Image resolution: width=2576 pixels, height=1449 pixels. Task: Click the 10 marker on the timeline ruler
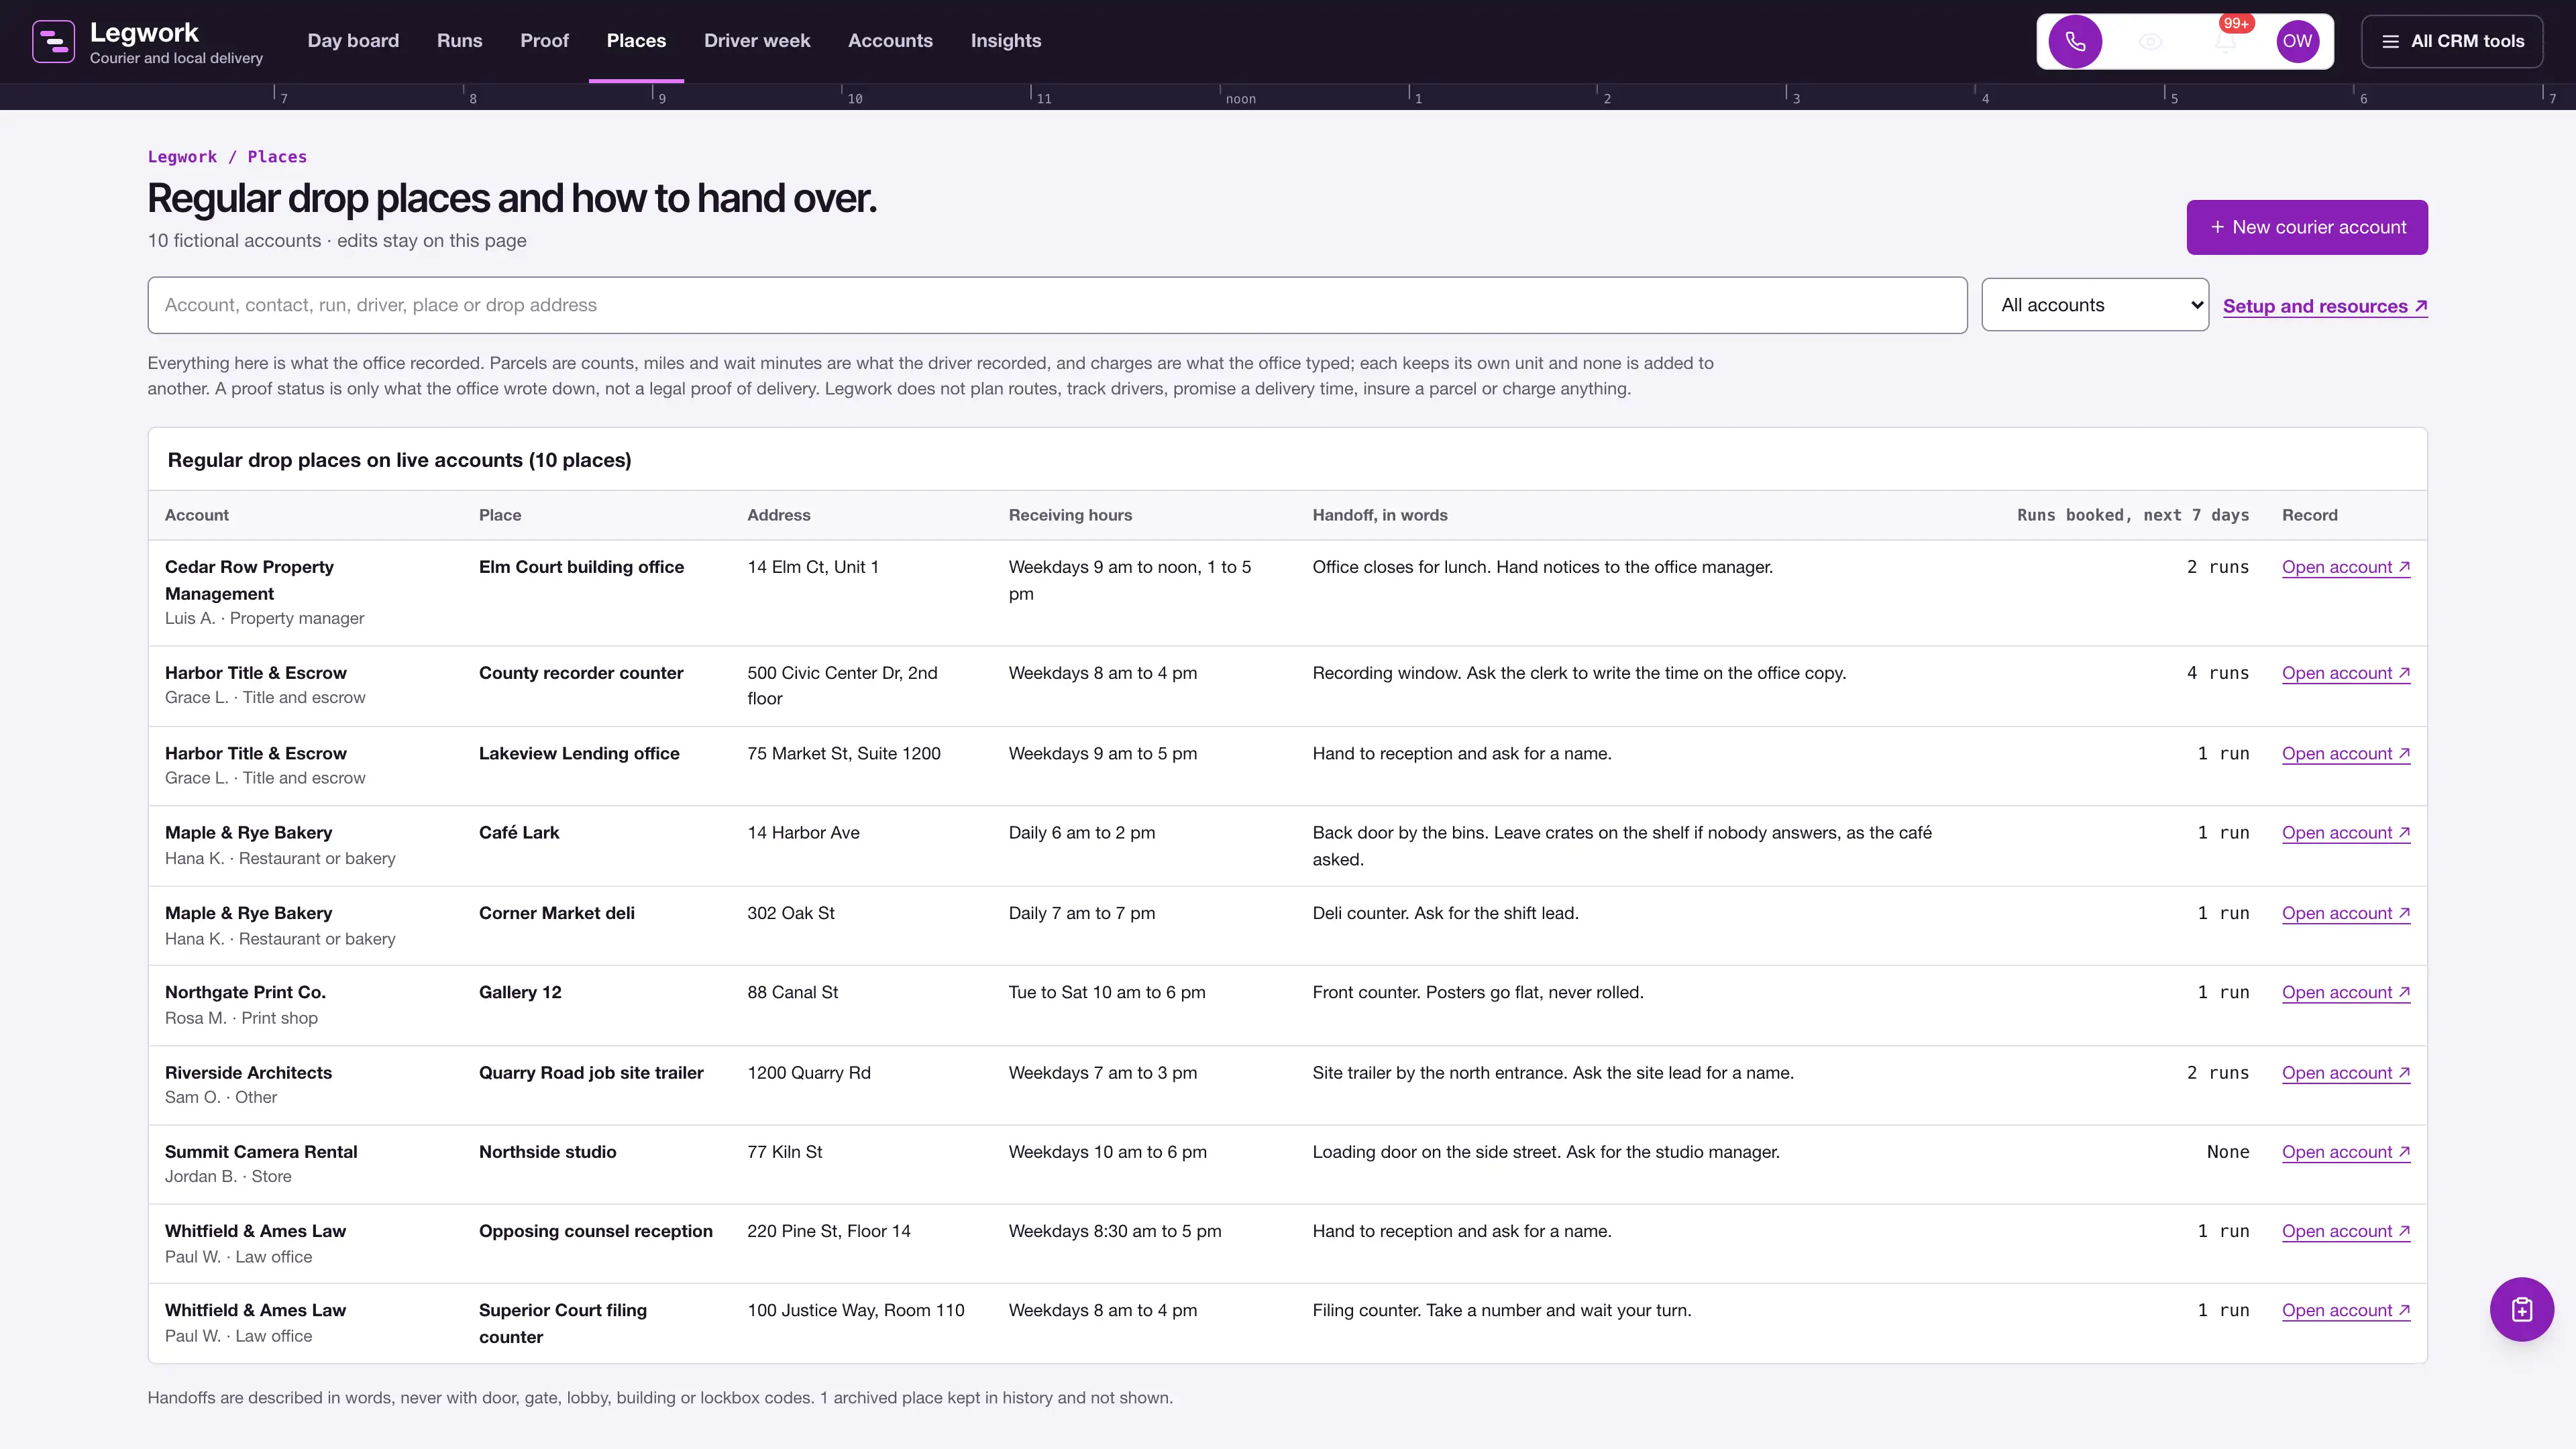pyautogui.click(x=854, y=98)
